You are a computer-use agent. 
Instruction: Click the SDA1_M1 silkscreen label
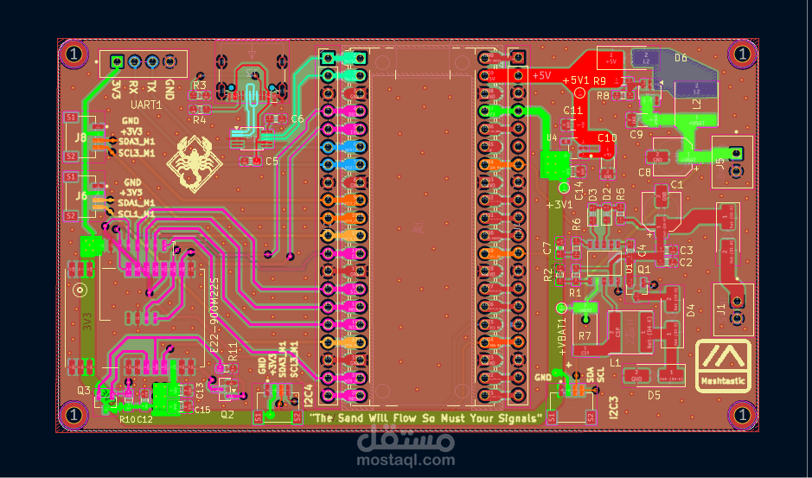tap(136, 202)
